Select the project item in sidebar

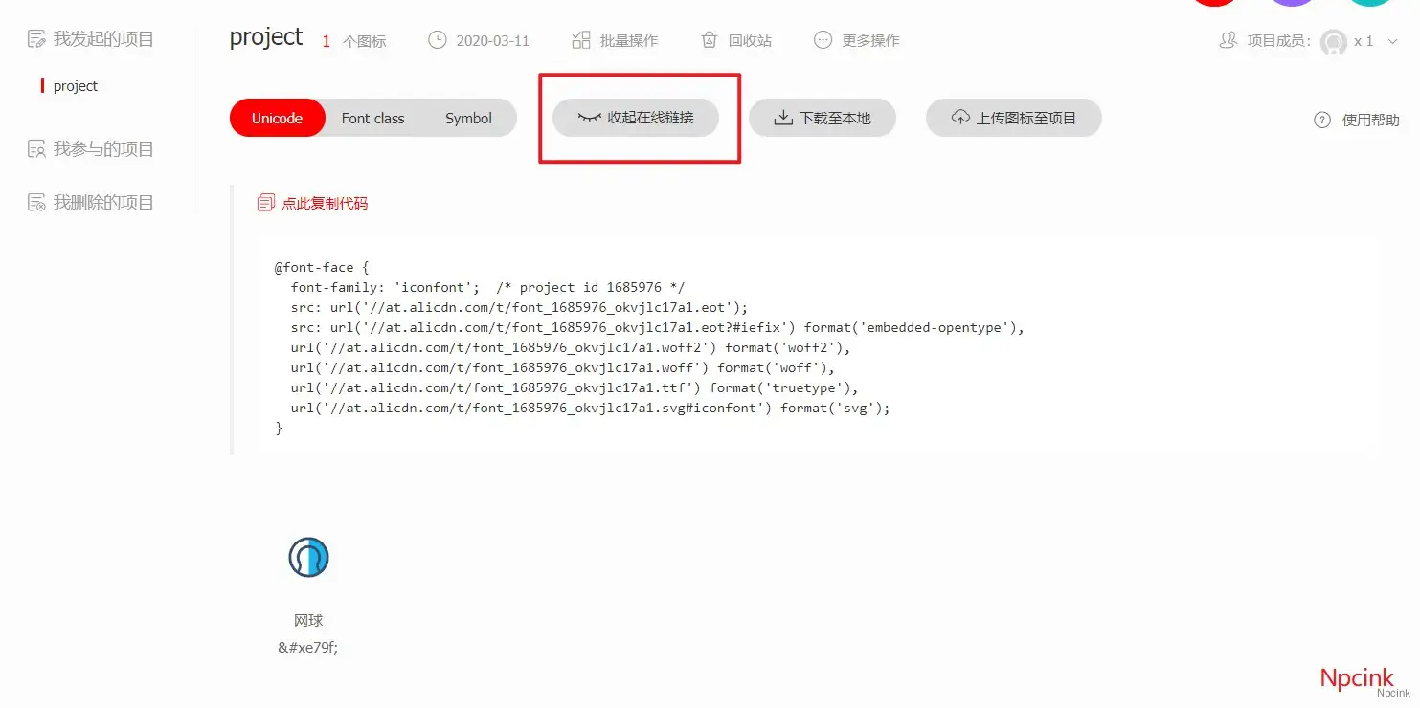[x=76, y=86]
